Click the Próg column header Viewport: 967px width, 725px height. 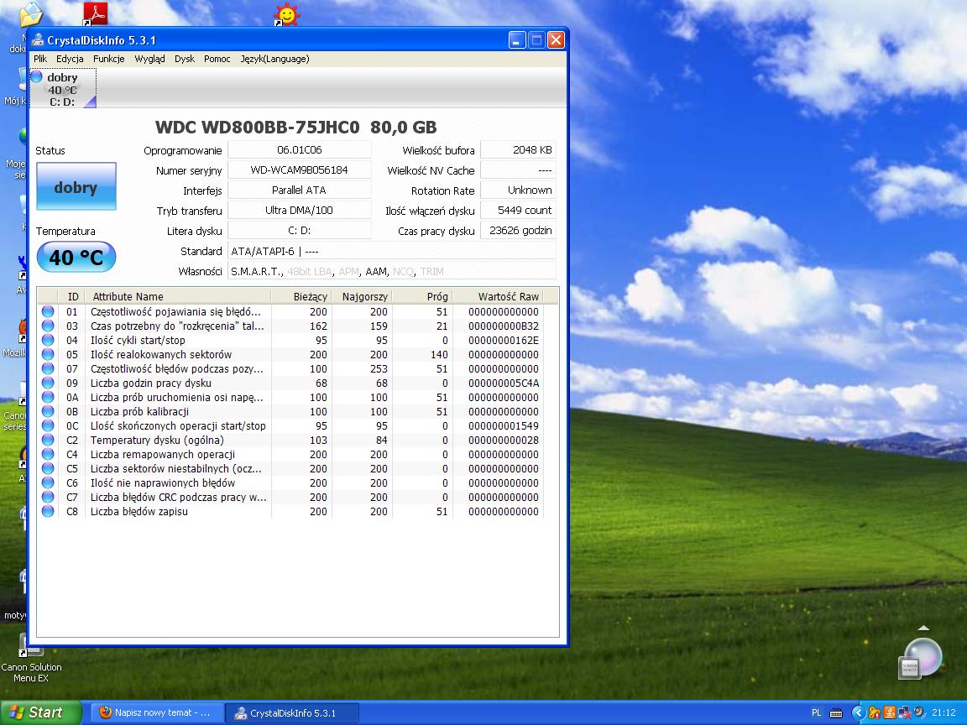[422, 296]
